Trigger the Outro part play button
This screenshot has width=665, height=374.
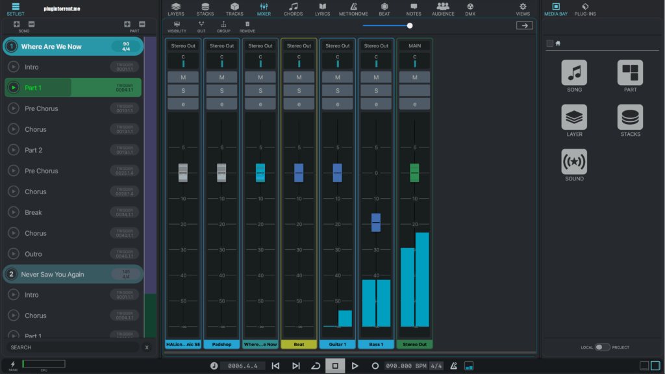(14, 254)
